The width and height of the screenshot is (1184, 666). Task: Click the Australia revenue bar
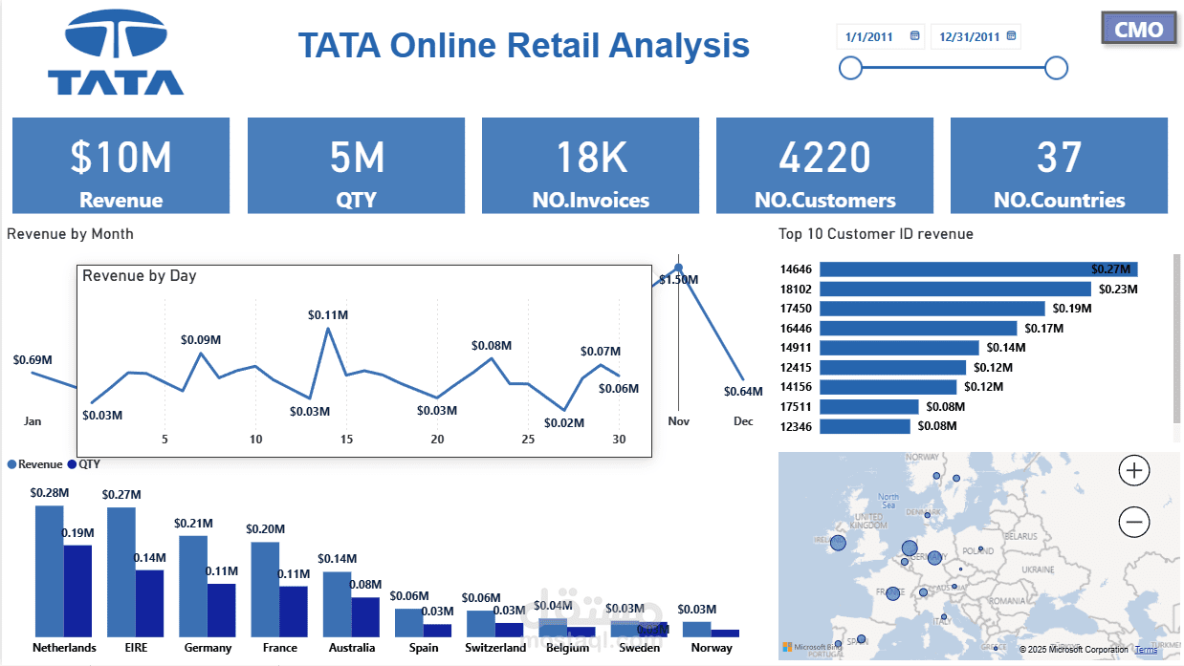click(337, 605)
